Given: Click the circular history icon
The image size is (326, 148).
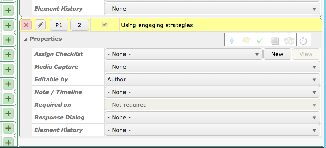Looking at the screenshot, I should 303,41.
